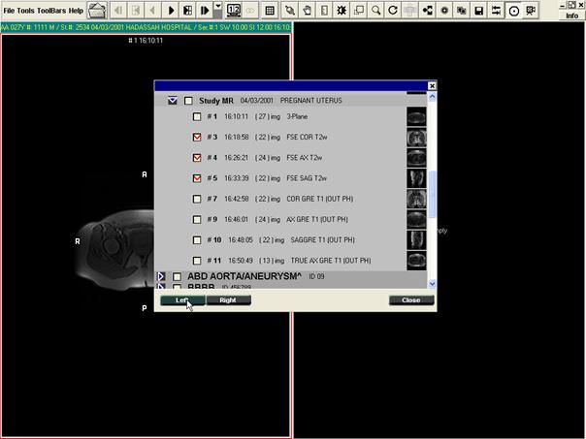The width and height of the screenshot is (586, 439).
Task: Click the 'FSE SAG T2w' series label
Action: pos(307,178)
